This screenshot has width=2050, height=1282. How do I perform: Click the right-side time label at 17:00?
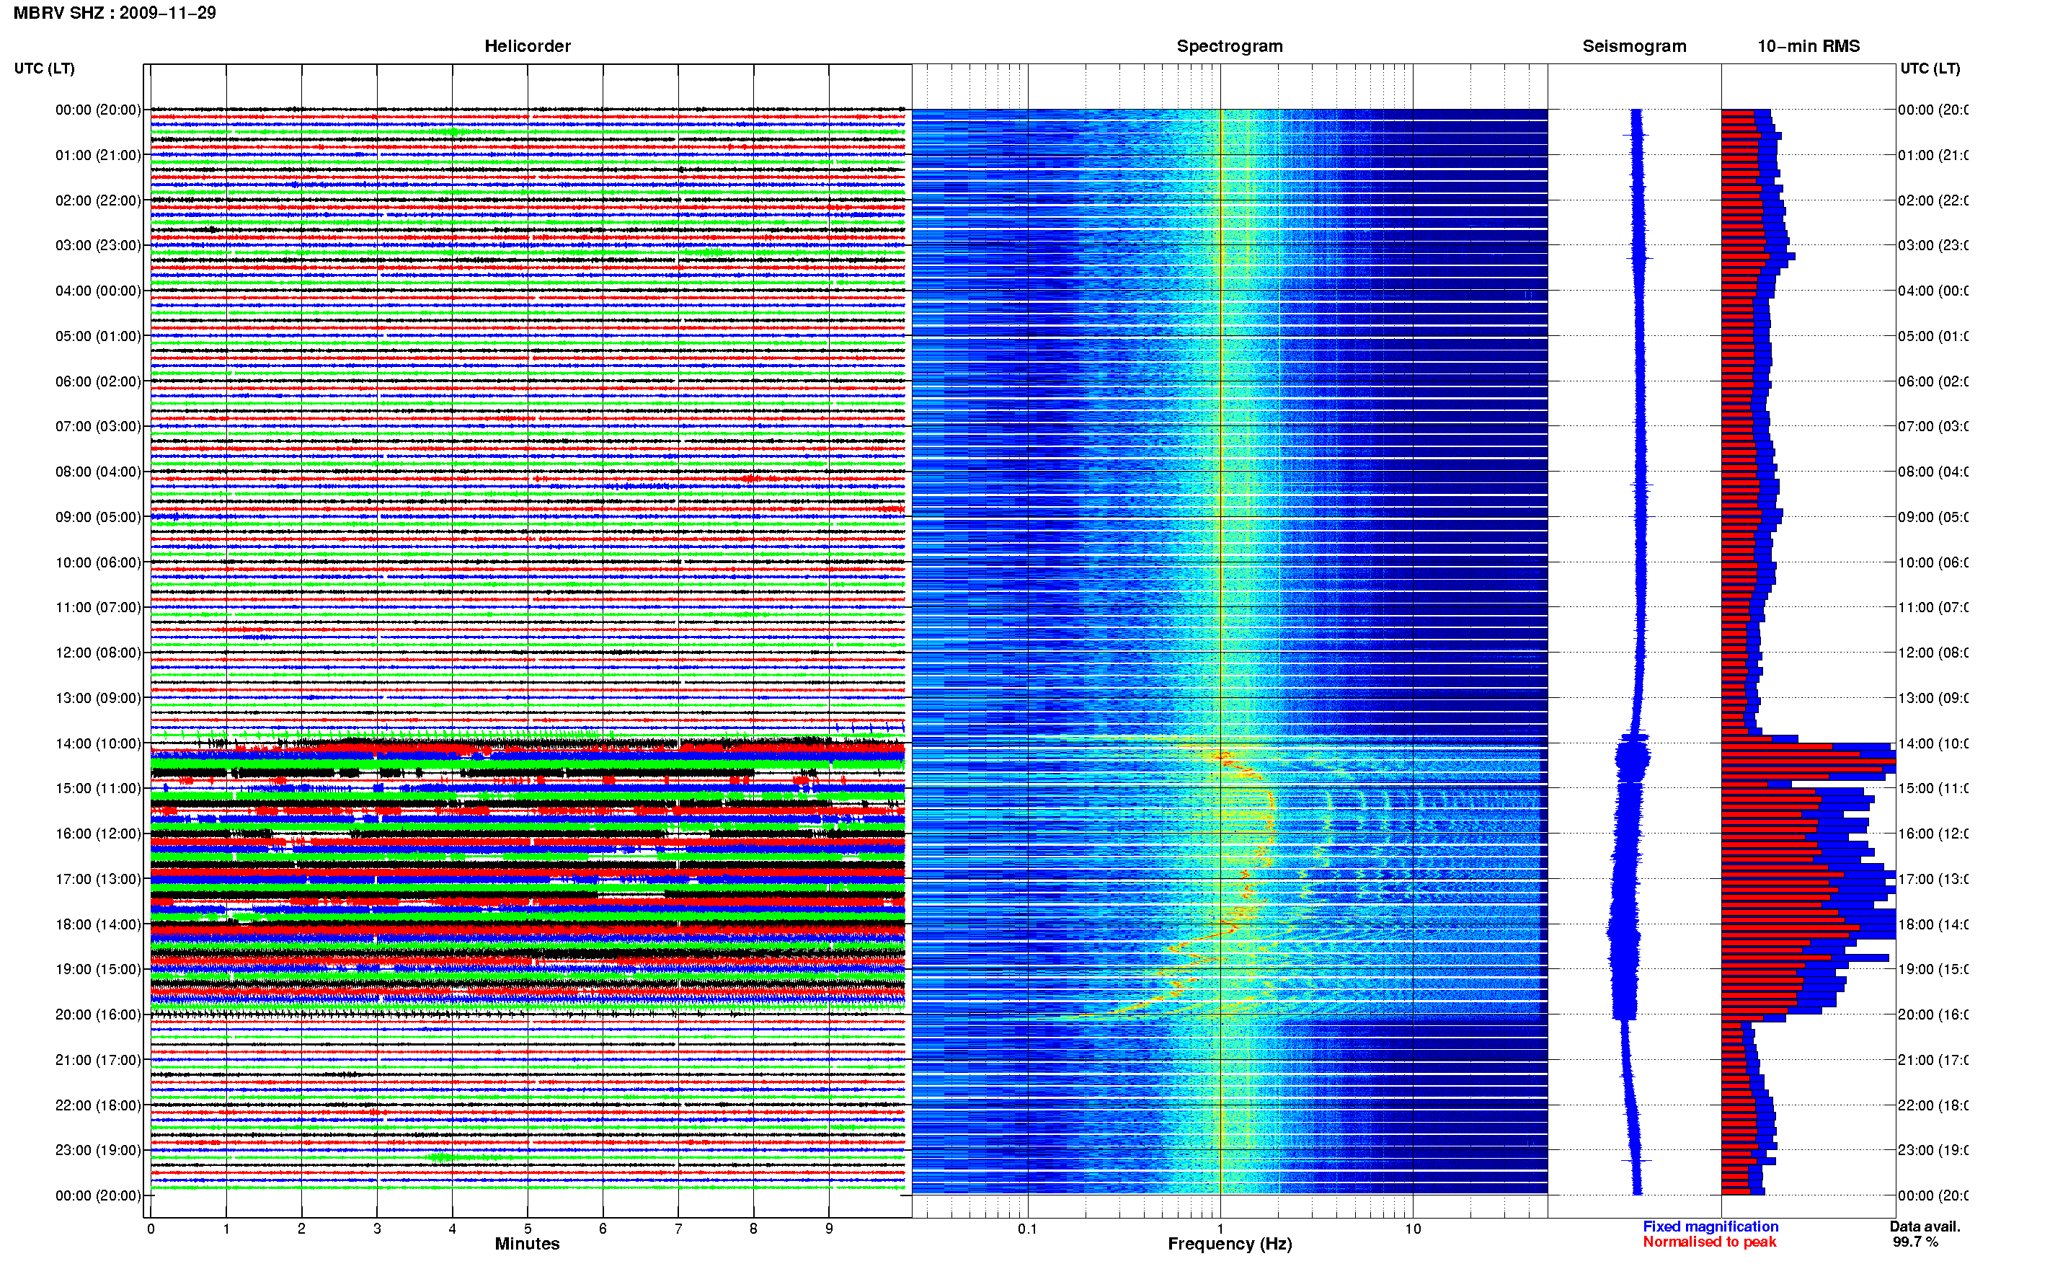pyautogui.click(x=1933, y=879)
